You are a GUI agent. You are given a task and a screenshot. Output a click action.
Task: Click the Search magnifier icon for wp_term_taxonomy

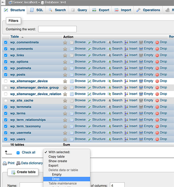click(x=109, y=126)
